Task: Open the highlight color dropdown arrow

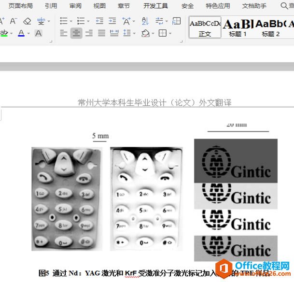Action: coord(12,34)
